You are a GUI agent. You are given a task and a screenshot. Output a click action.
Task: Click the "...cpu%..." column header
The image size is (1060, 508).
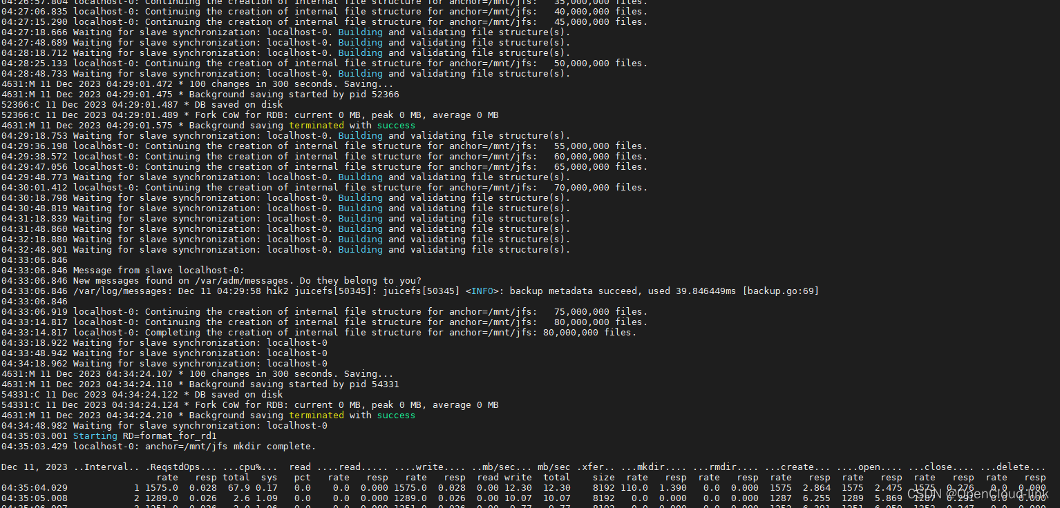pyautogui.click(x=249, y=467)
